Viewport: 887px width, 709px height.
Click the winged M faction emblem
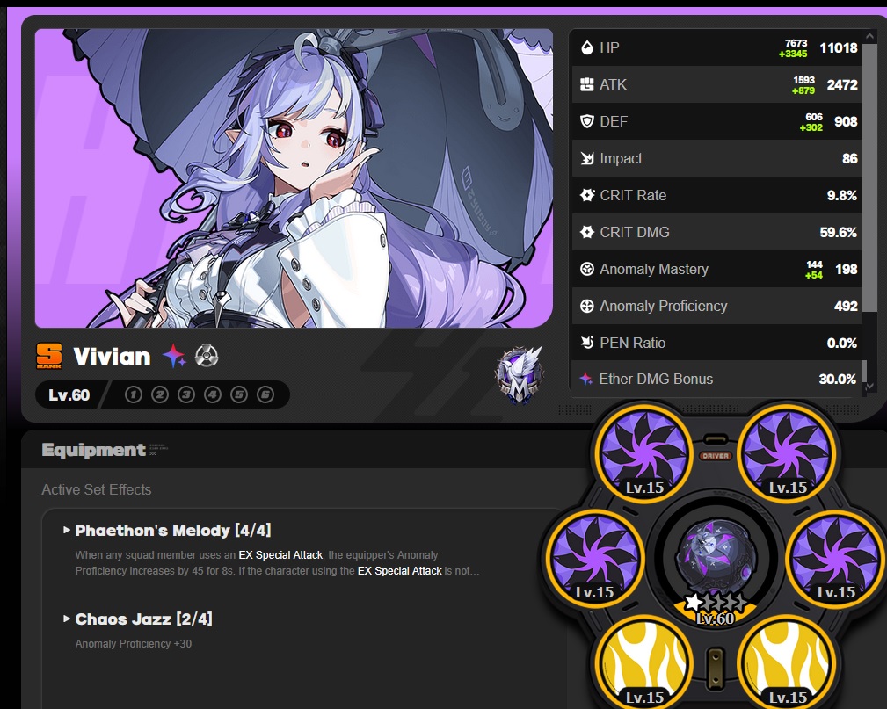point(520,375)
